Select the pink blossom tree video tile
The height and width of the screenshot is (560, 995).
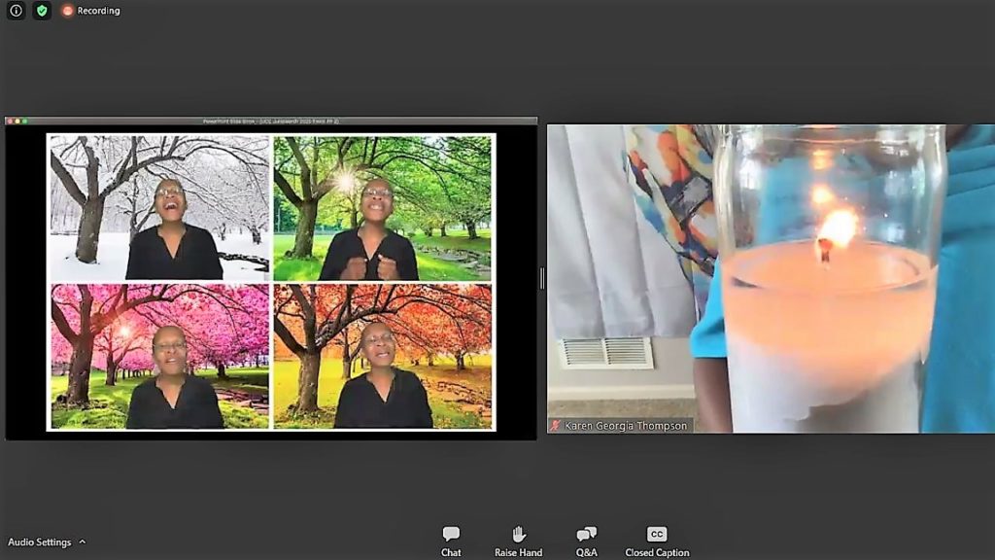(159, 357)
